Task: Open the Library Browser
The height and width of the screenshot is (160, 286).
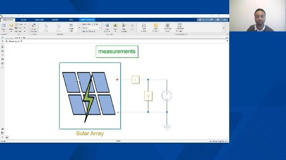Action: [34, 28]
